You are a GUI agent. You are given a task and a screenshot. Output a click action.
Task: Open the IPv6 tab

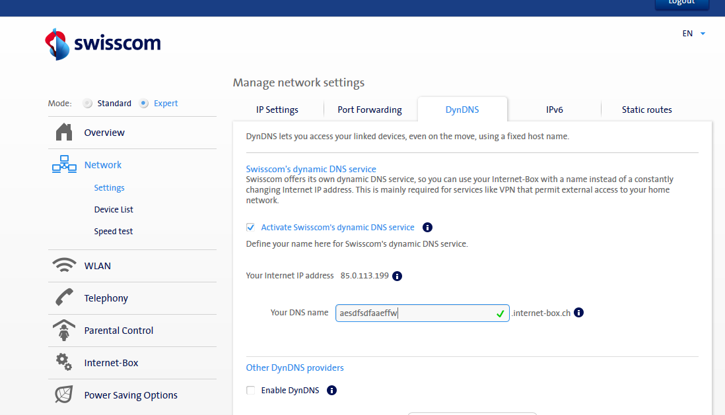pos(554,110)
